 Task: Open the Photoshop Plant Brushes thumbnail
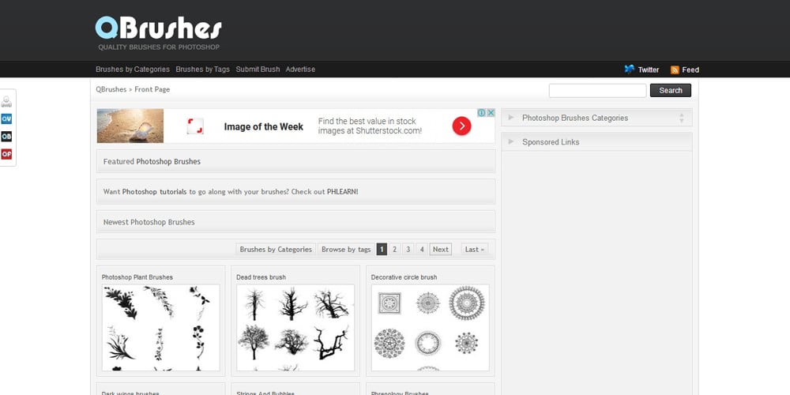(160, 328)
